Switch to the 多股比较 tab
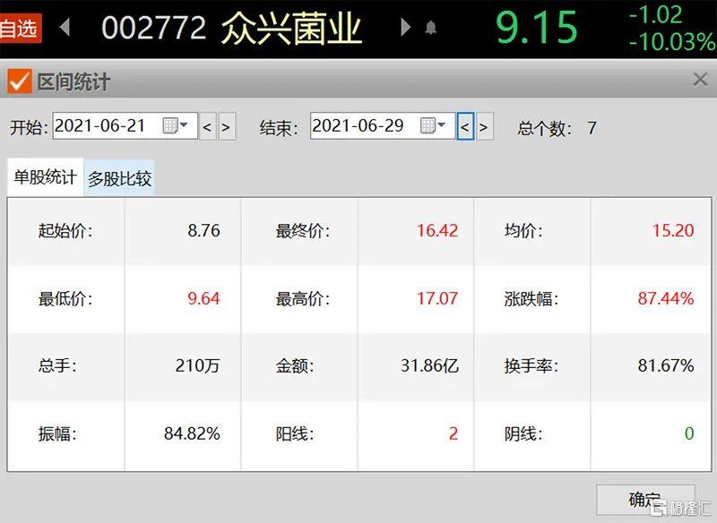 (119, 178)
